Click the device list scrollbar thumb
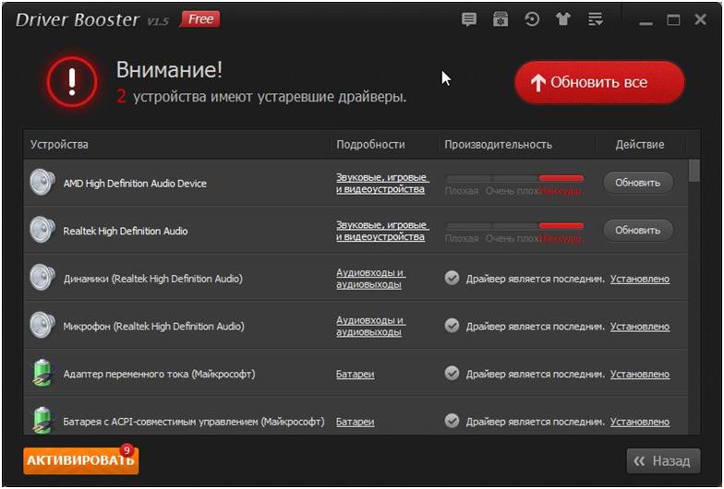Screen dimensions: 724x489 click(694, 171)
